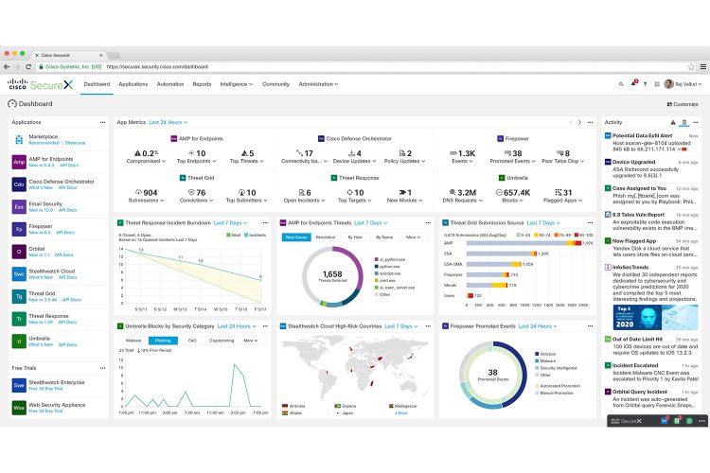This screenshot has height=473, width=710.
Task: Click the Esa Email Security icon
Action: 19,207
